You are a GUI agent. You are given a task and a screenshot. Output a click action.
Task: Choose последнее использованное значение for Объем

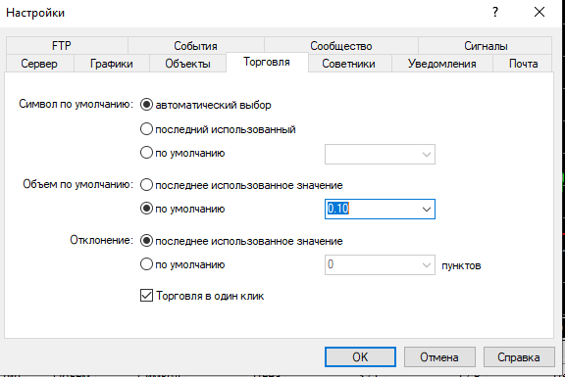click(146, 185)
